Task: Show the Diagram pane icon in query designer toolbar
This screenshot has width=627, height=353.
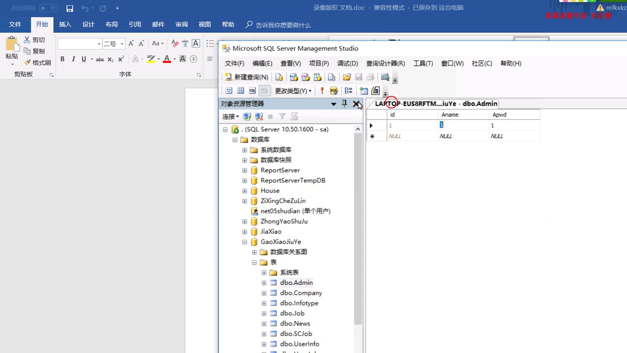Action: [229, 91]
